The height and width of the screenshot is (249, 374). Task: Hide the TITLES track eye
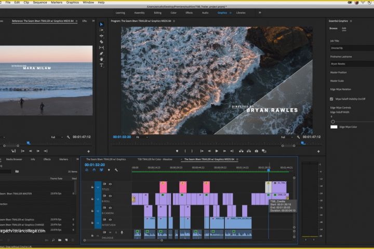pos(110,184)
